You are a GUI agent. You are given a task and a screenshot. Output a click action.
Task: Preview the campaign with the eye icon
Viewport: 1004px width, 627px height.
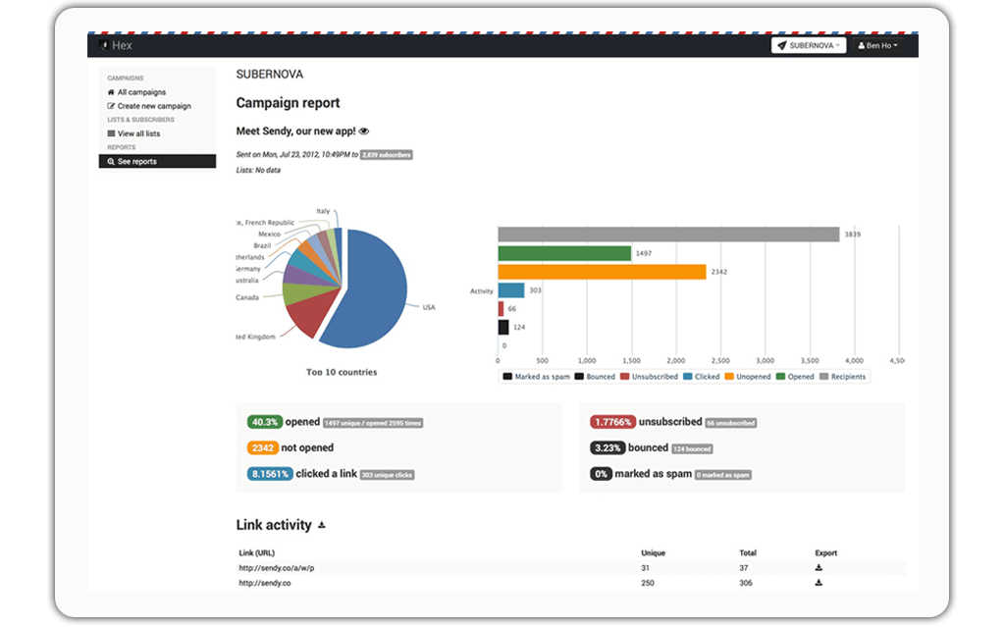click(364, 131)
